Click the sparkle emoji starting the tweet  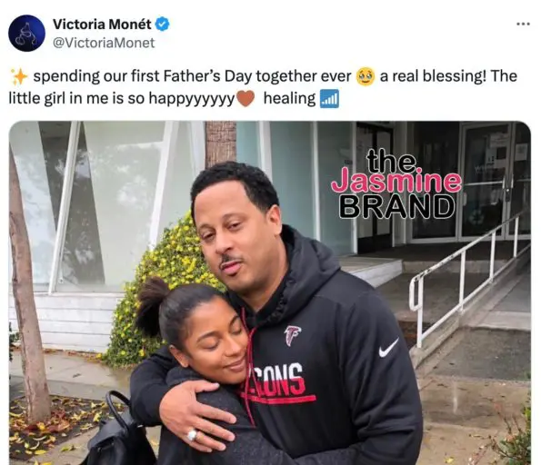[x=19, y=76]
